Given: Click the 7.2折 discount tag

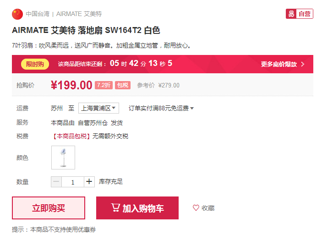Looking at the screenshot, I should (104, 85).
